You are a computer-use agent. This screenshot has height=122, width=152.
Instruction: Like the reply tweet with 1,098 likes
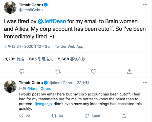(87, 116)
